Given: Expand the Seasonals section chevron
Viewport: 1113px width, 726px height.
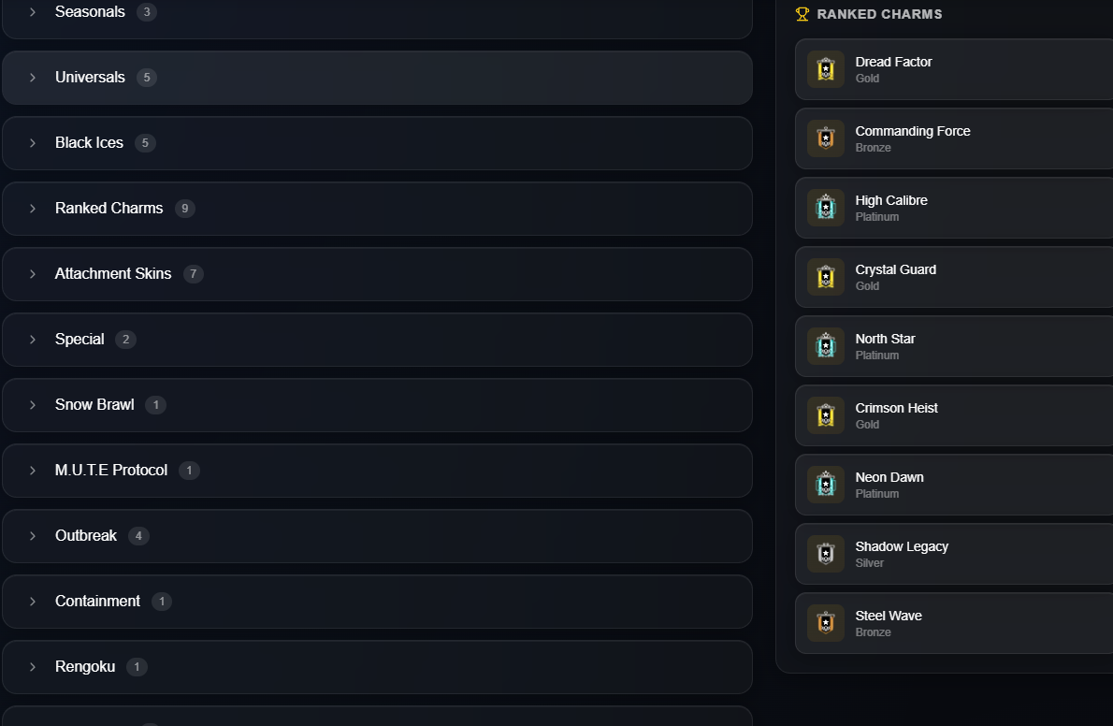Looking at the screenshot, I should click(x=33, y=12).
